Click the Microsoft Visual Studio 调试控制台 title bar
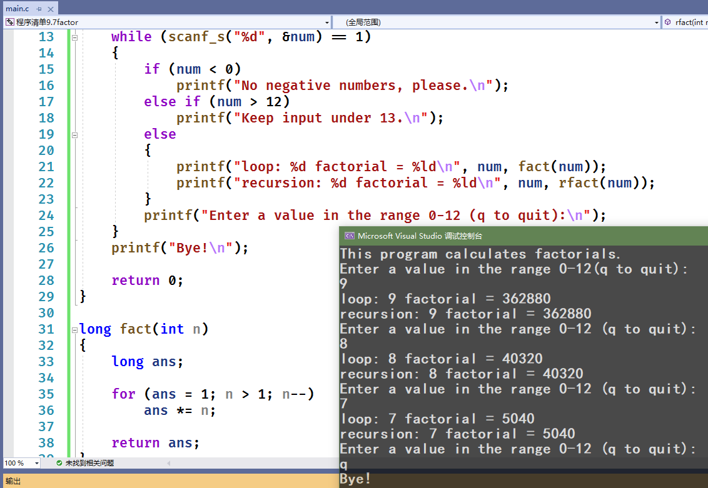This screenshot has height=488, width=708. coord(523,236)
